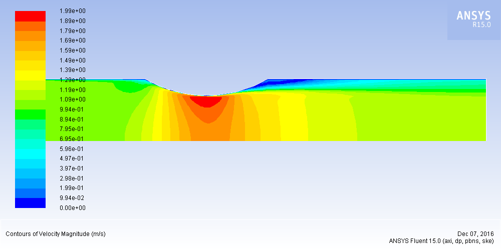Click the 3.97e-01 legend label

tap(73, 168)
